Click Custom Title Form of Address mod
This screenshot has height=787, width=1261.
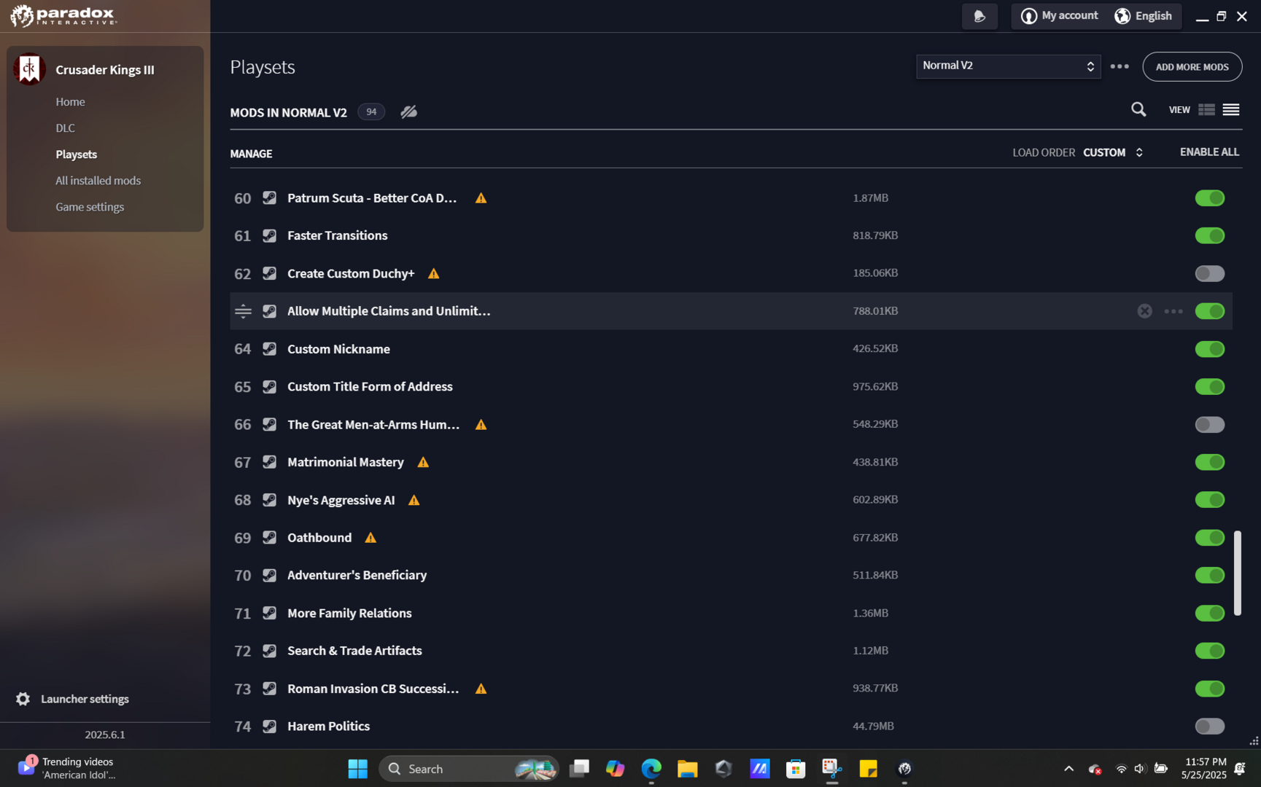click(x=370, y=387)
